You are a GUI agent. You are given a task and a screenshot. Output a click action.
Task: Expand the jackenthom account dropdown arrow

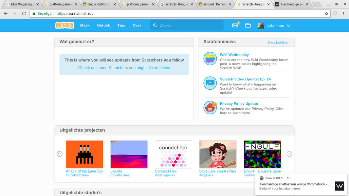tap(288, 26)
